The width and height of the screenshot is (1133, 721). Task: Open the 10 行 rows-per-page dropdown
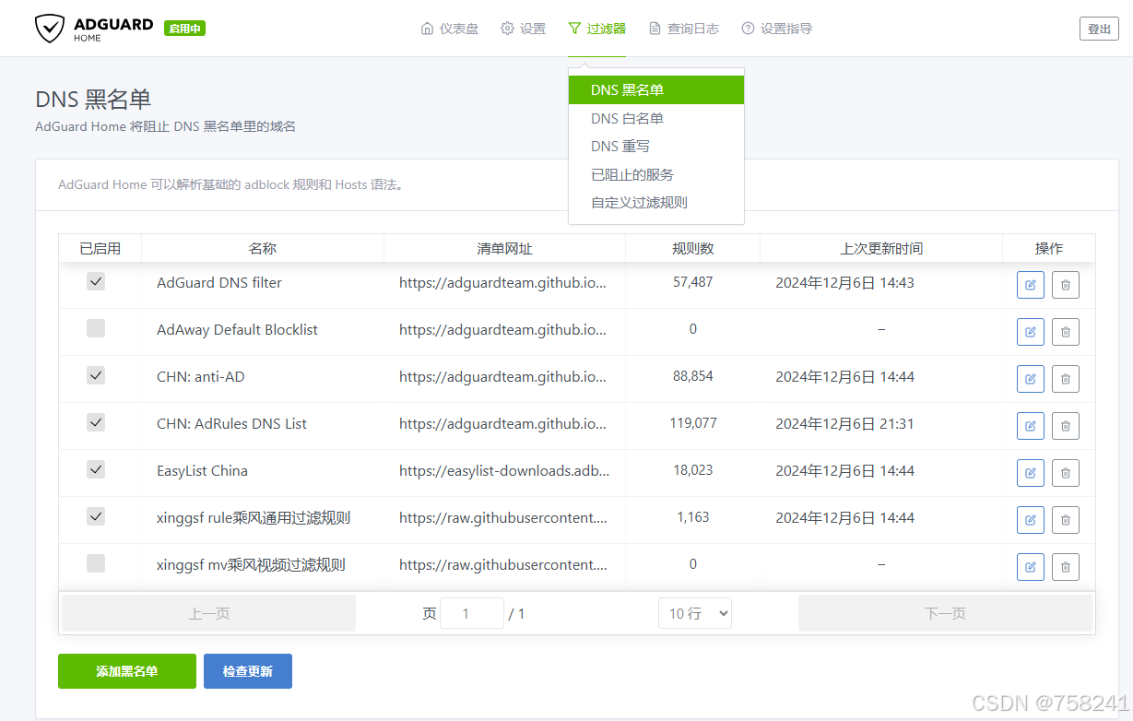(x=695, y=613)
